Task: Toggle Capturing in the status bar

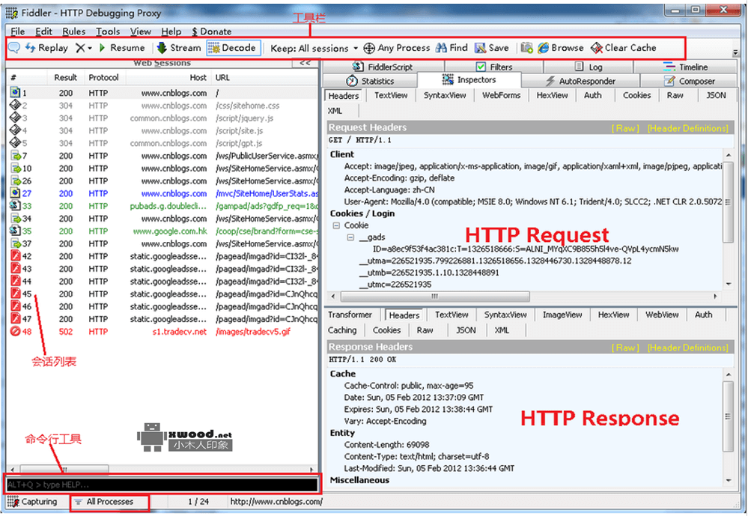Action: tap(32, 502)
